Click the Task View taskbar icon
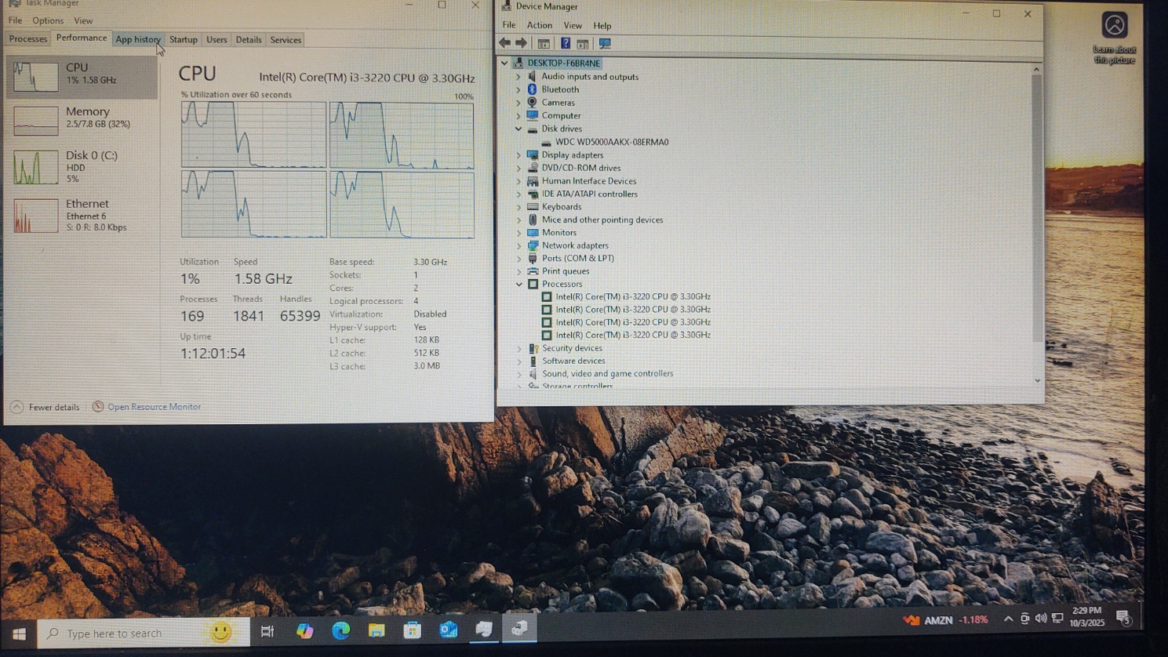The image size is (1168, 657). (x=267, y=632)
